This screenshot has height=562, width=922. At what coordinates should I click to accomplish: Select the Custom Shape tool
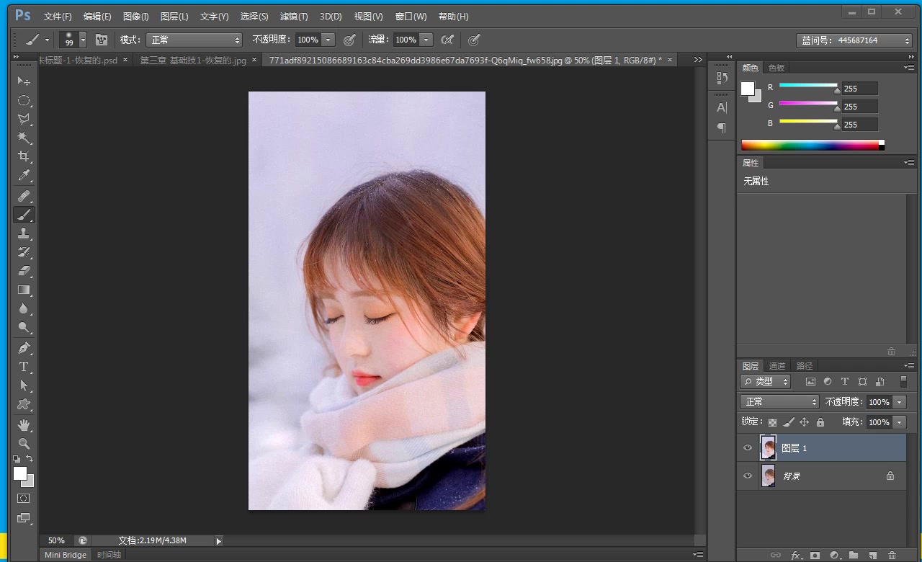24,404
